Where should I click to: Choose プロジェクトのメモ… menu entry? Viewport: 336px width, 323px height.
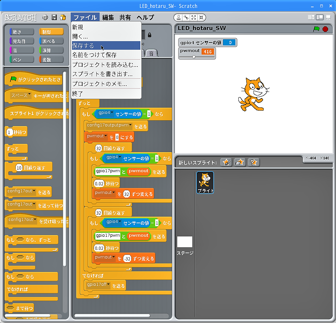pos(106,84)
